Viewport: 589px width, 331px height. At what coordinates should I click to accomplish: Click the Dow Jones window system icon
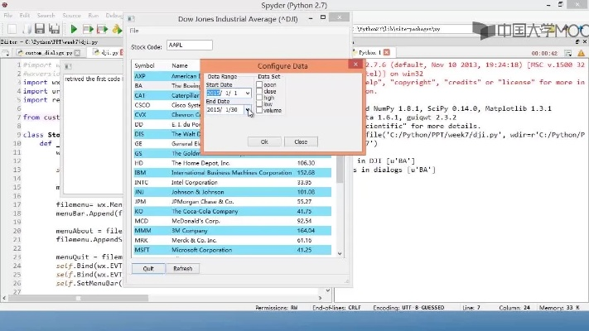click(131, 19)
